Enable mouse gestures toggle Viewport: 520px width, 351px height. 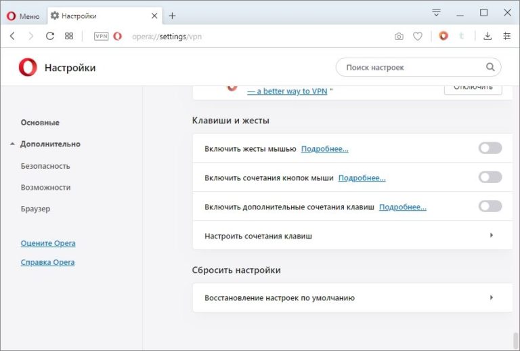coord(490,148)
